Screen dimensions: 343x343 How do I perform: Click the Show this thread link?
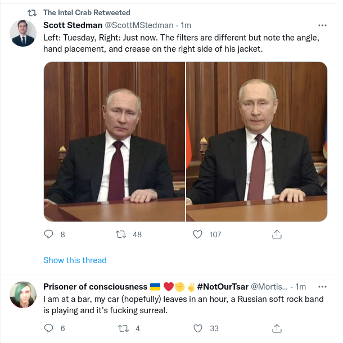(75, 260)
